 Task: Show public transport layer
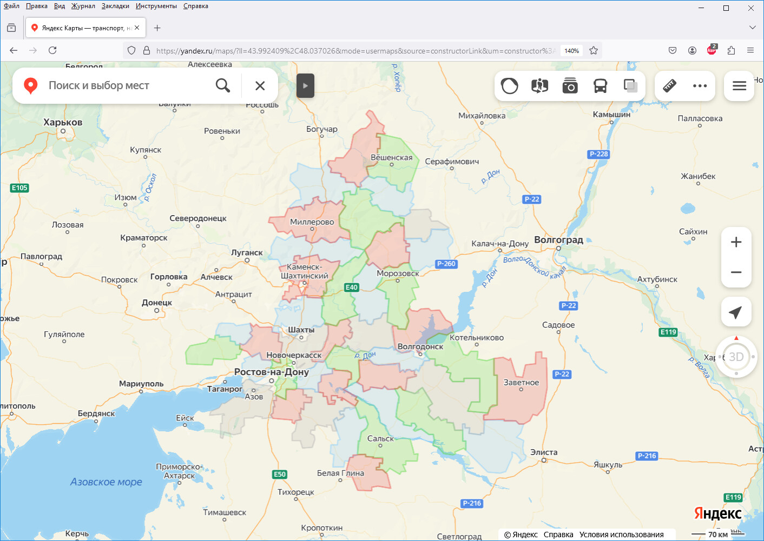tap(600, 86)
